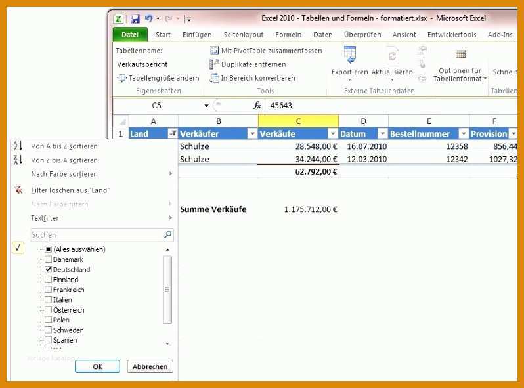Image resolution: width=524 pixels, height=388 pixels.
Task: Click the filter list scroll down arrow
Action: [x=167, y=343]
